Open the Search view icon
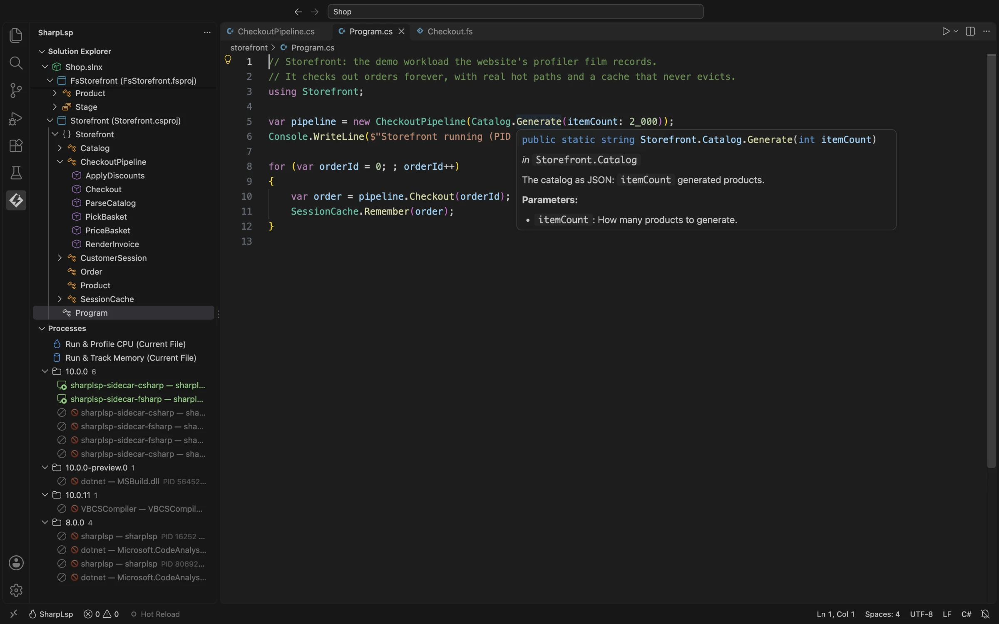The height and width of the screenshot is (624, 999). 16,63
